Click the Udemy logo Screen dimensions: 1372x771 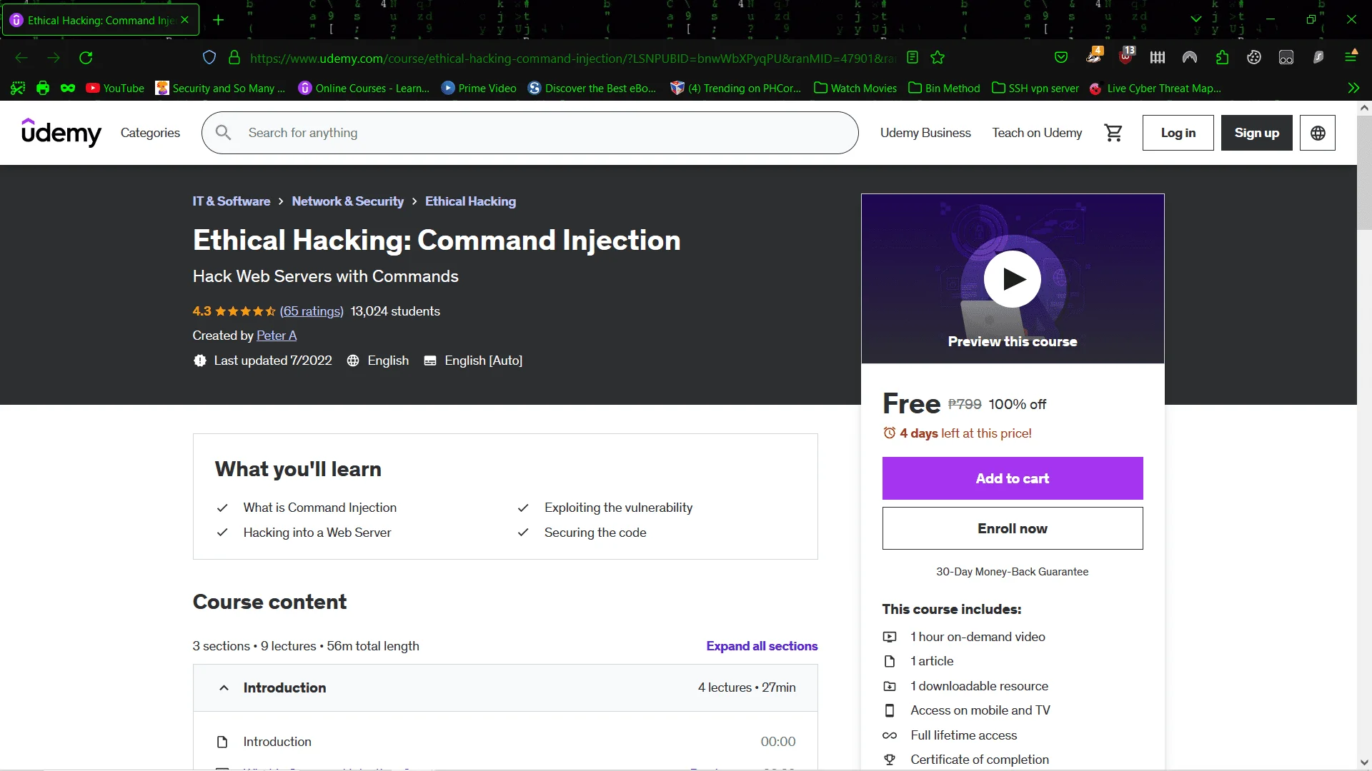pos(61,133)
